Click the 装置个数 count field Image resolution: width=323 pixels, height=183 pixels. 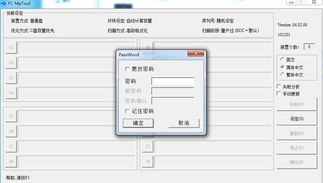[309, 47]
